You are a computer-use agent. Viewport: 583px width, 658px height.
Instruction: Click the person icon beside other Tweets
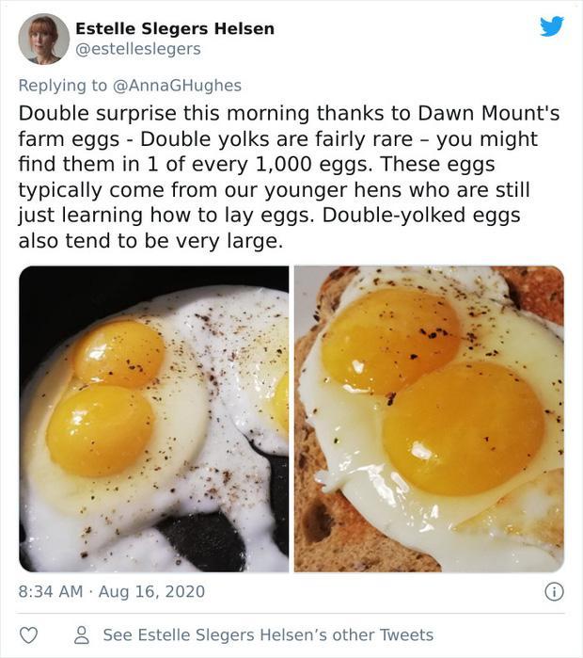coord(82,635)
